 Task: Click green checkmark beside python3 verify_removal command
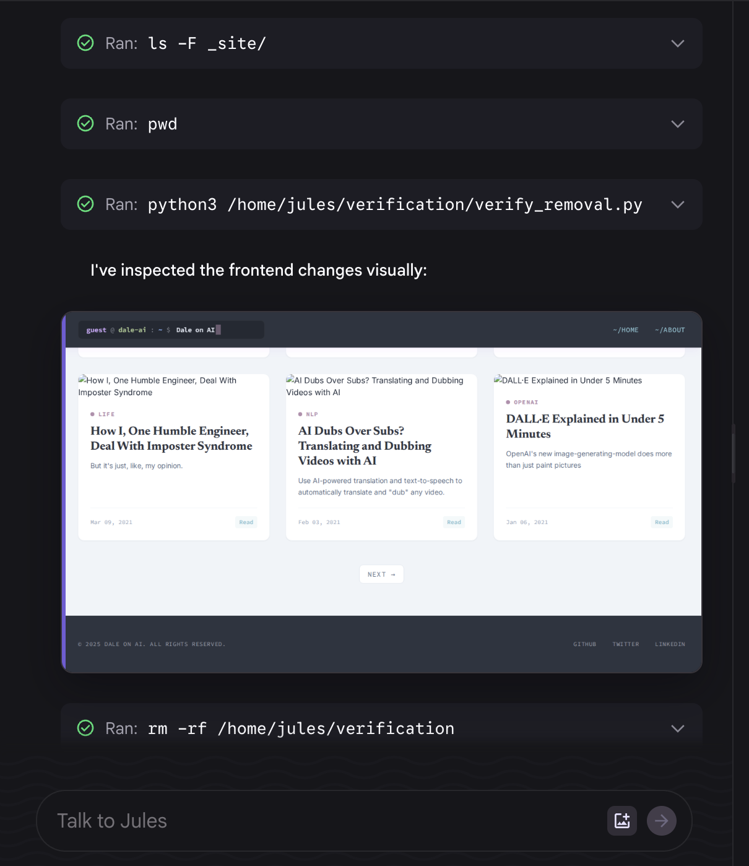(85, 204)
